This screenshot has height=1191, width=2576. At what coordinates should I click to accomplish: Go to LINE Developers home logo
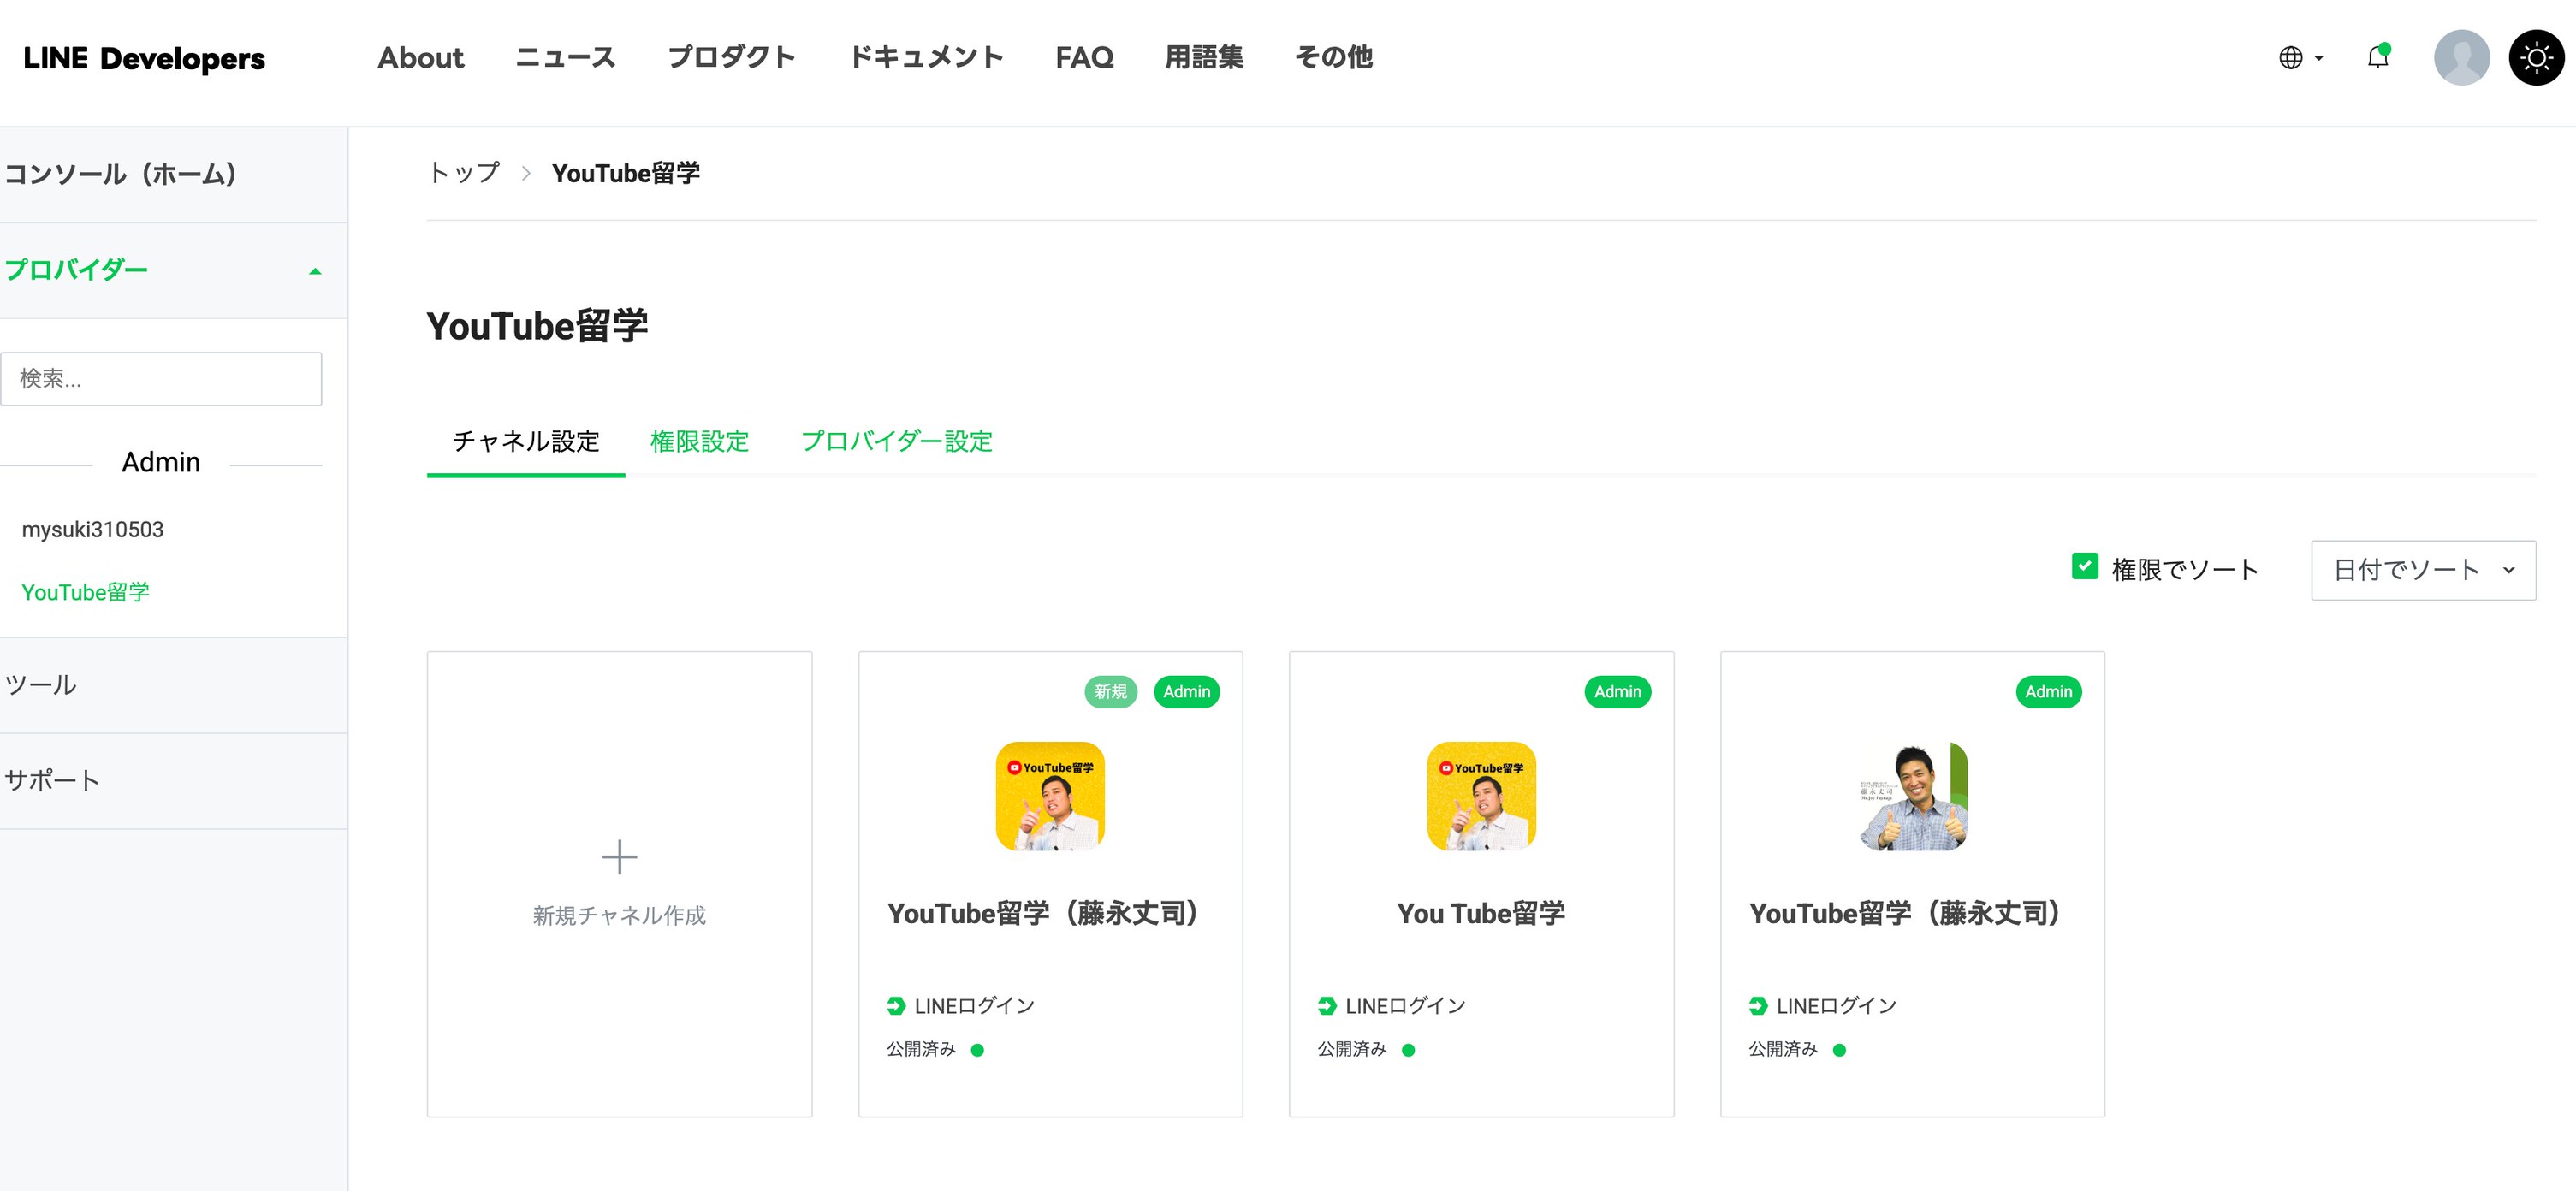[144, 58]
